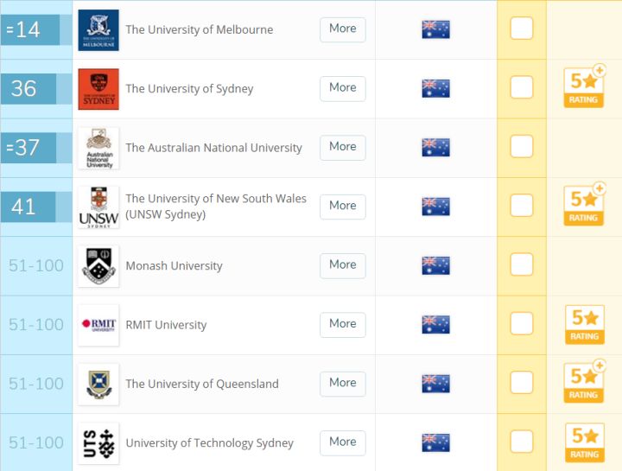The width and height of the screenshot is (622, 471).
Task: Tick the compare checkbox for University of Melbourne
Action: (522, 29)
